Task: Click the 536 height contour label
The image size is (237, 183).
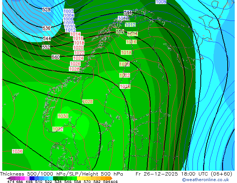Action: tap(46, 28)
